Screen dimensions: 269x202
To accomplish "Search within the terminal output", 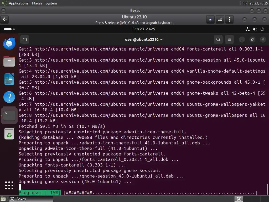I will (218, 39).
